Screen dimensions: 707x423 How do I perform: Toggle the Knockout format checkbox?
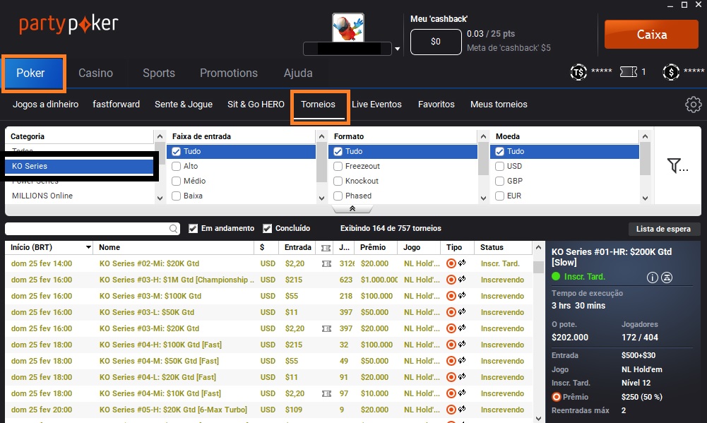(338, 181)
